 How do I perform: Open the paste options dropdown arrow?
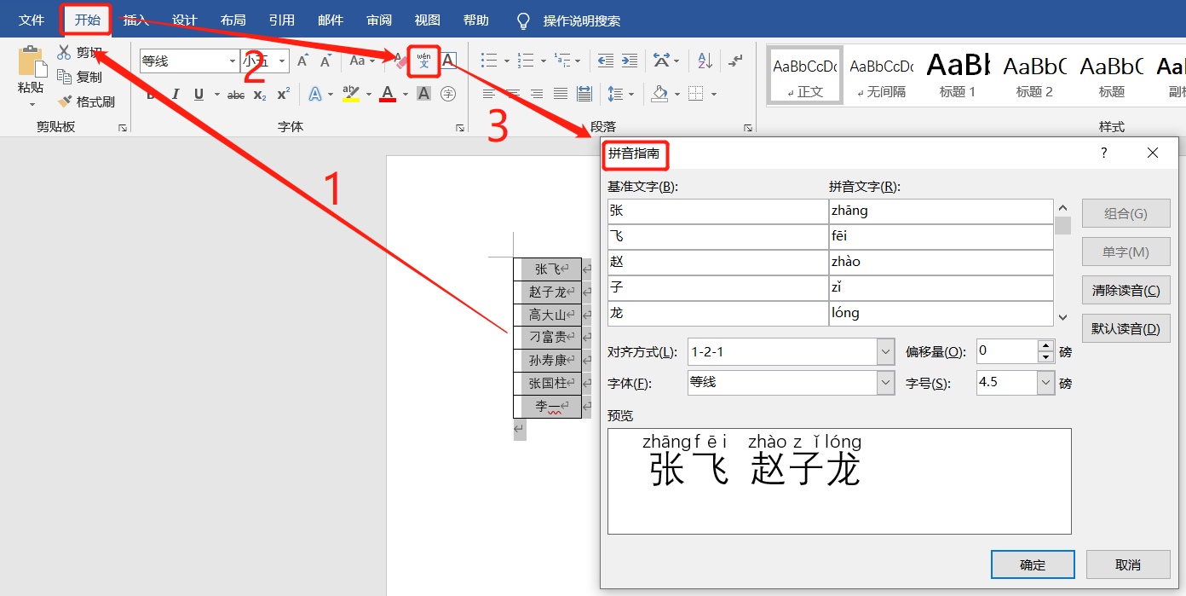32,105
